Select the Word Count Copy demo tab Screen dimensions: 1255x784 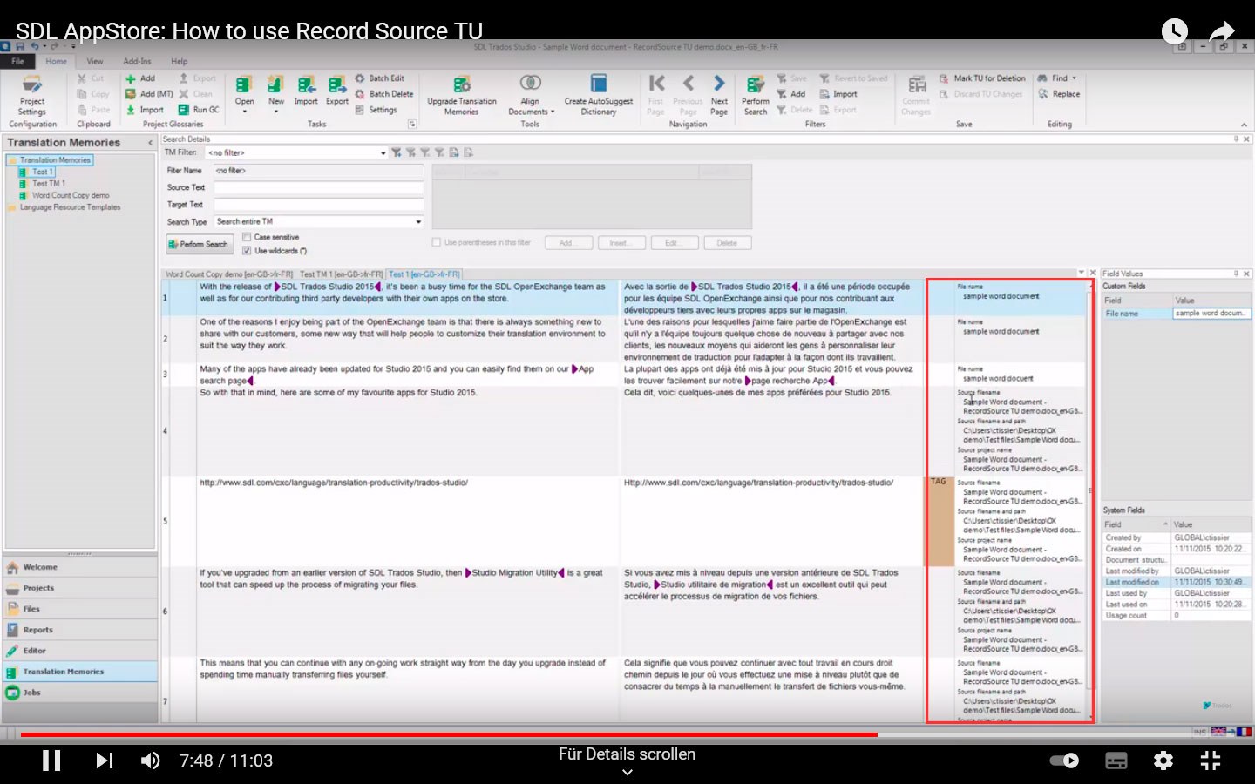[229, 274]
